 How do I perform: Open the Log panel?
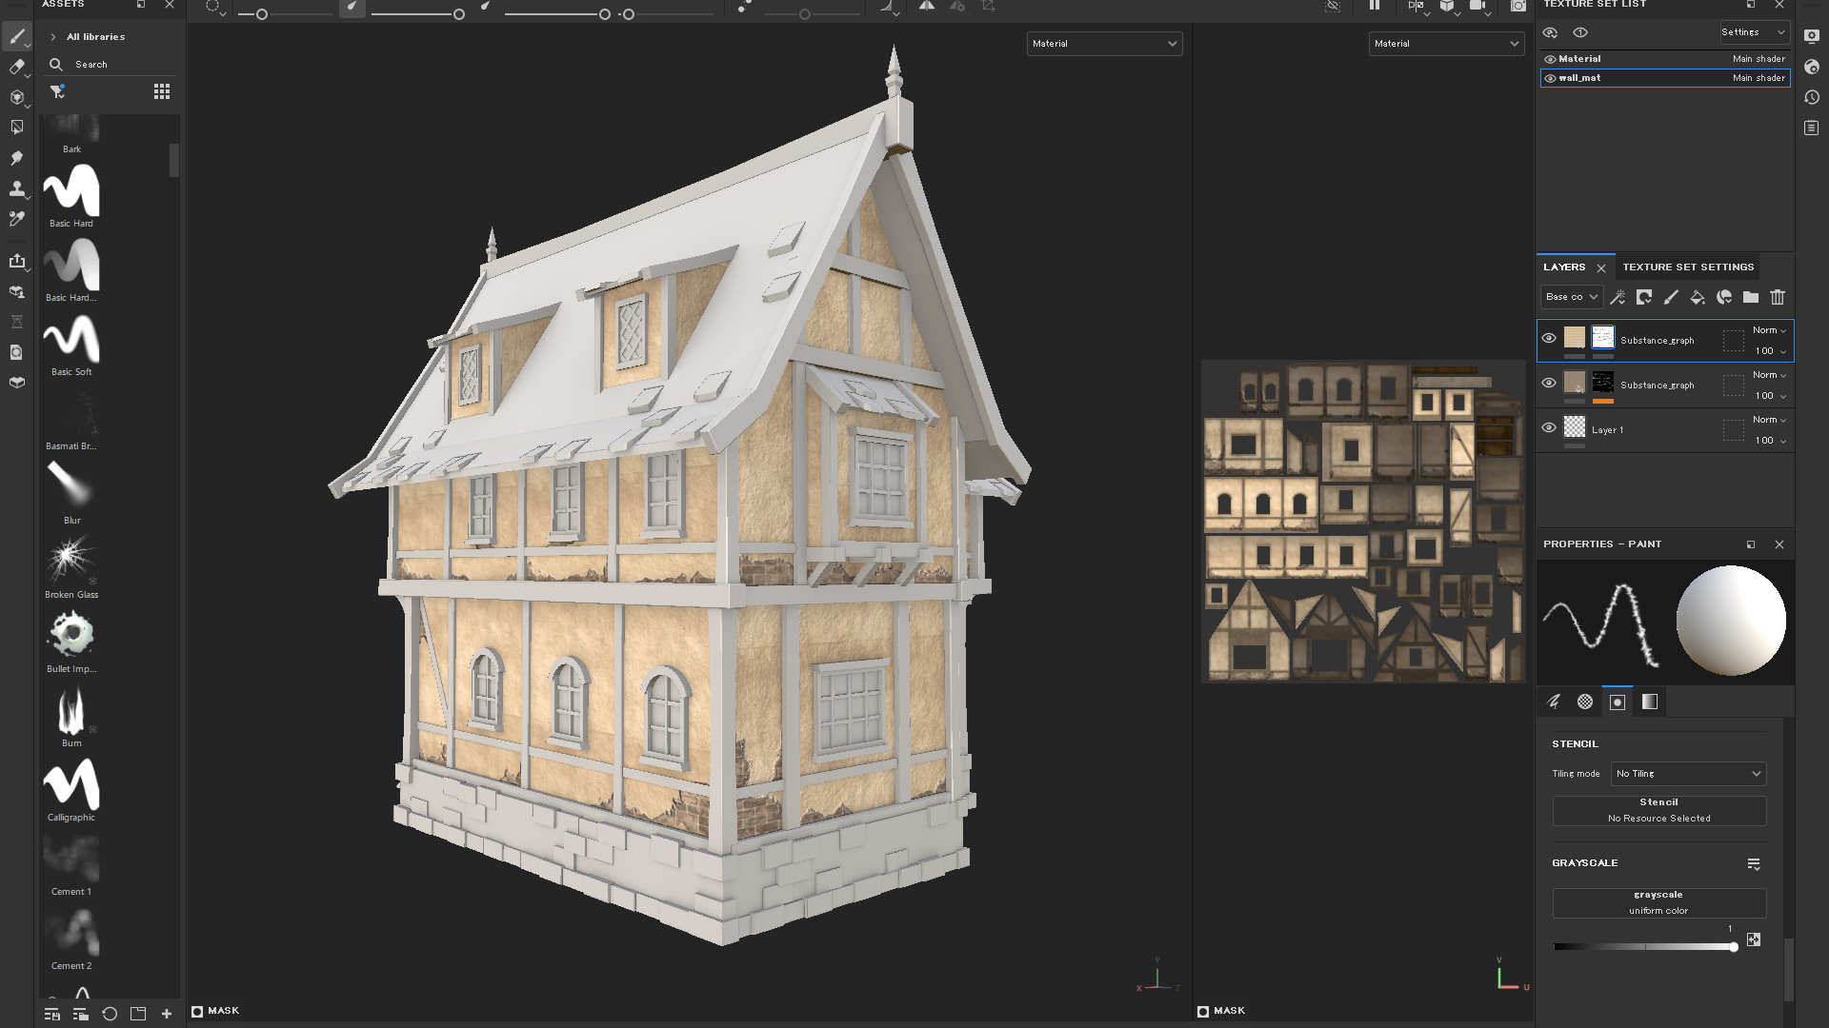1812,128
